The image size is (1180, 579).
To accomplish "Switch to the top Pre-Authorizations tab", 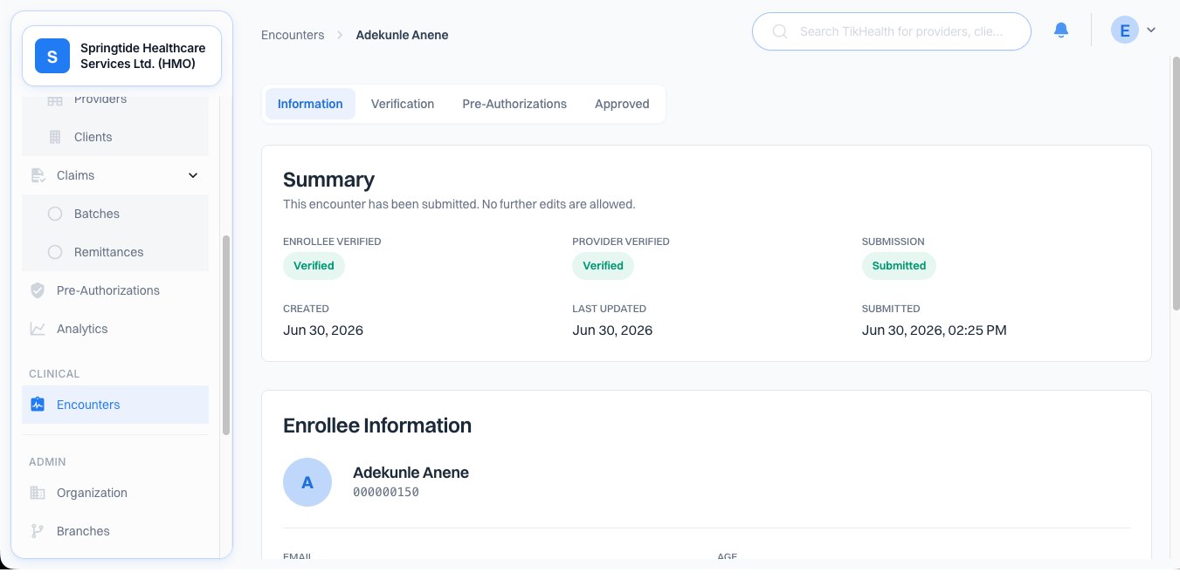I will point(514,104).
